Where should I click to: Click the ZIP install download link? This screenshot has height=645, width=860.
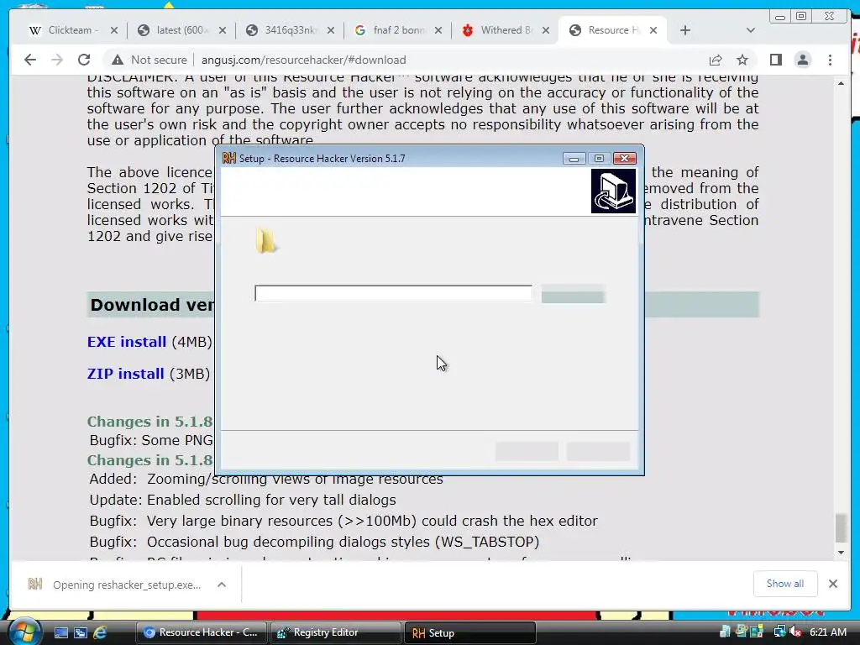126,374
